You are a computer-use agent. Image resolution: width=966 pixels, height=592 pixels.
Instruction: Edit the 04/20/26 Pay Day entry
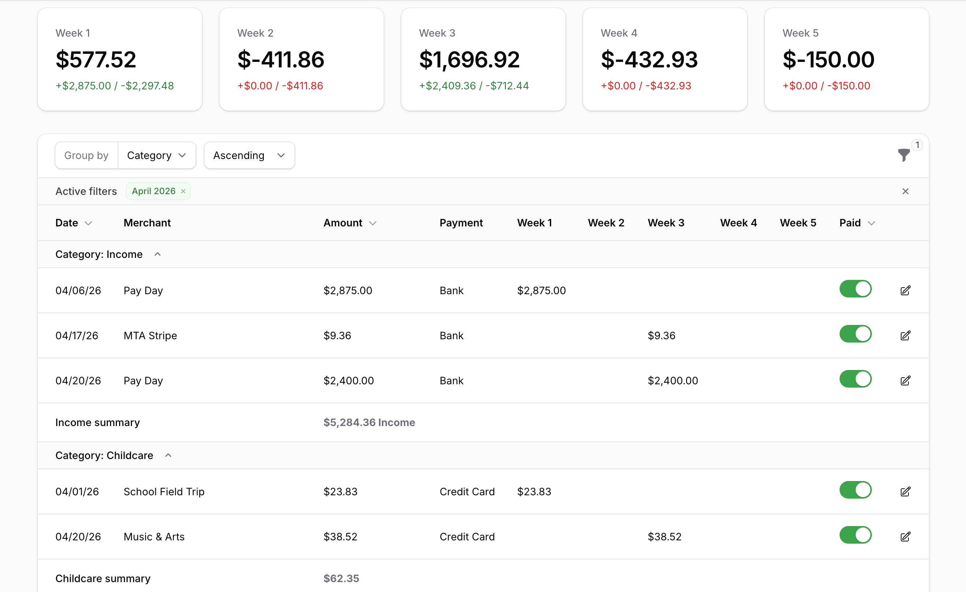[905, 380]
